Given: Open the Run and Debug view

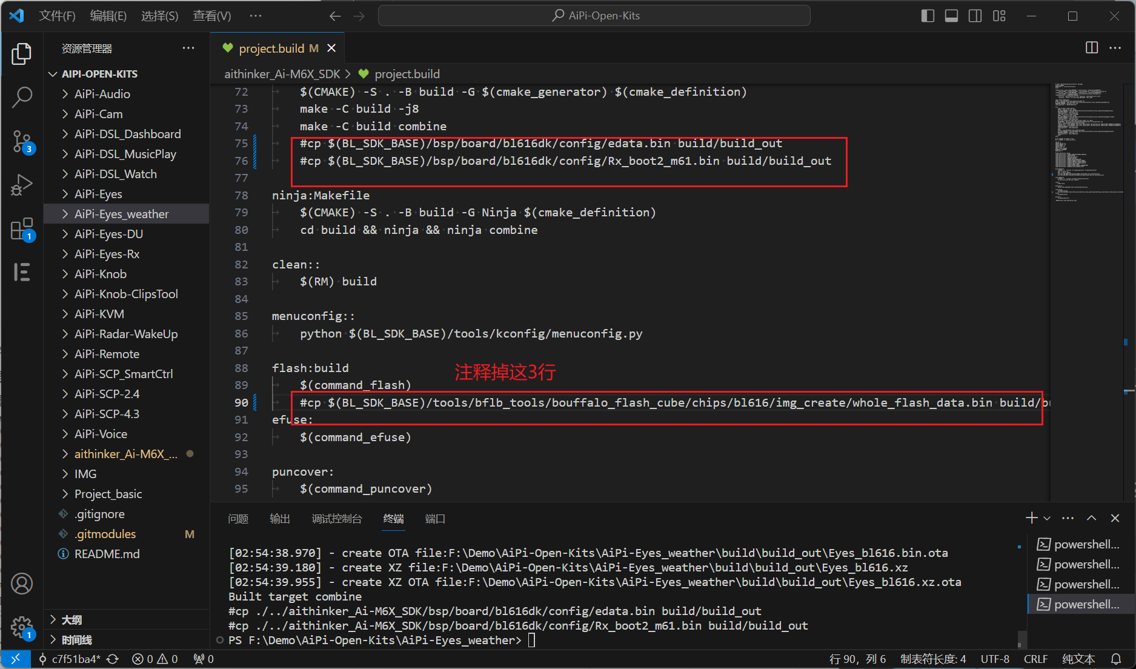Looking at the screenshot, I should pos(22,185).
